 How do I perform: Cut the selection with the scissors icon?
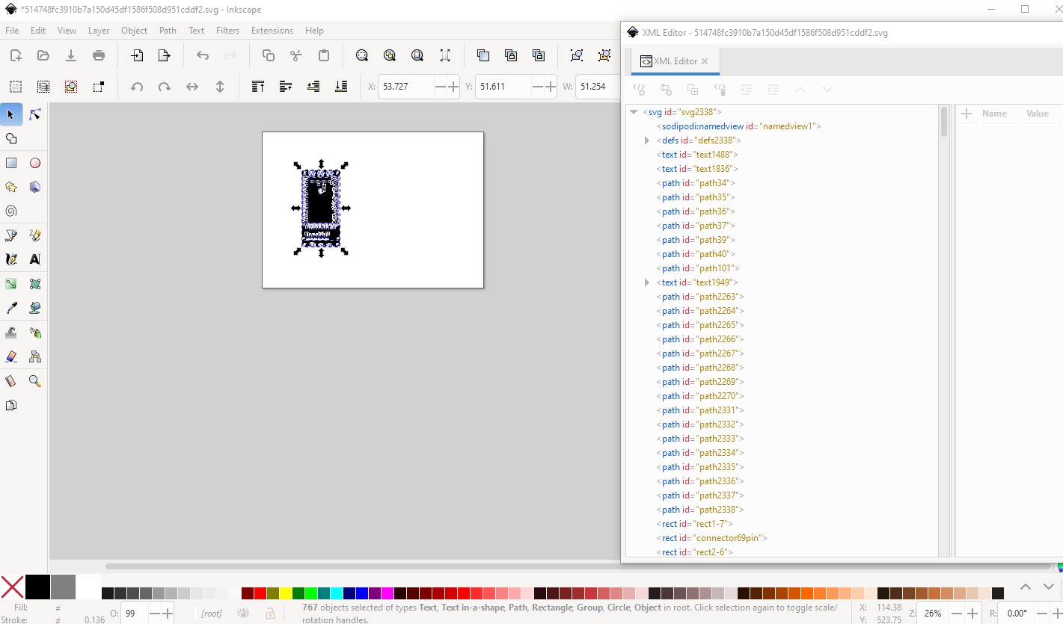pos(296,55)
